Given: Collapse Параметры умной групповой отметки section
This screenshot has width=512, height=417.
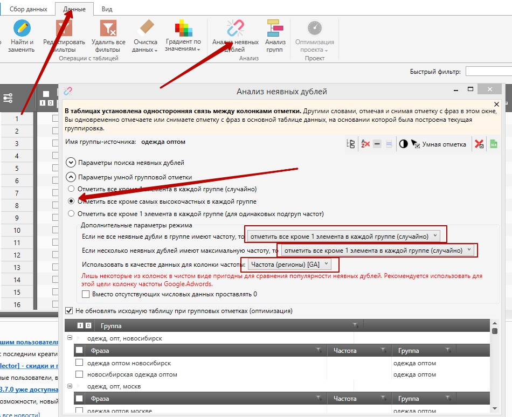Looking at the screenshot, I should click(71, 177).
